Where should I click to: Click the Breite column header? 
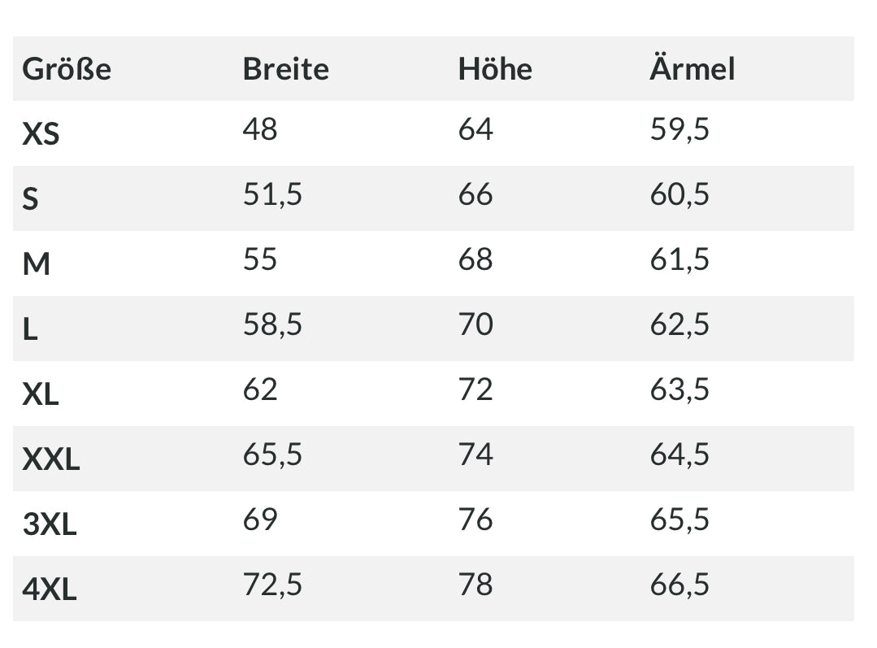point(286,69)
